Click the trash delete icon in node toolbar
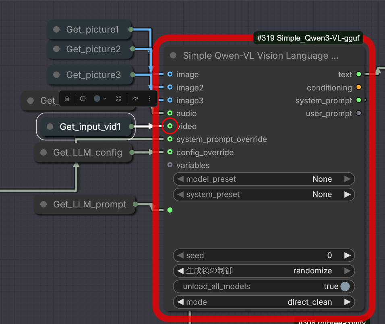This screenshot has height=324, width=385. (67, 99)
